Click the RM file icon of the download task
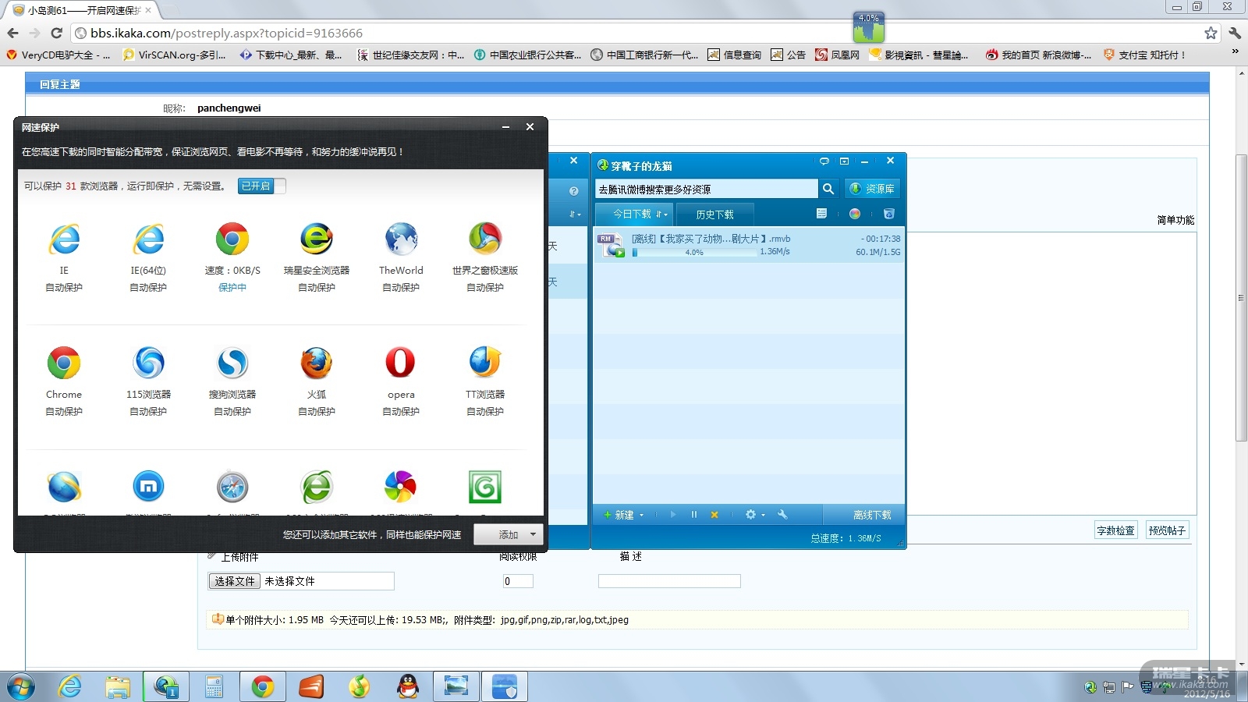Screen dimensions: 1248x702 (x=611, y=245)
